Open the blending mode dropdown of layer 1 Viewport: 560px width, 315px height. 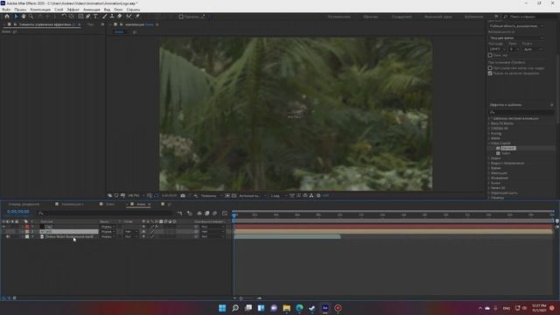[x=108, y=227]
